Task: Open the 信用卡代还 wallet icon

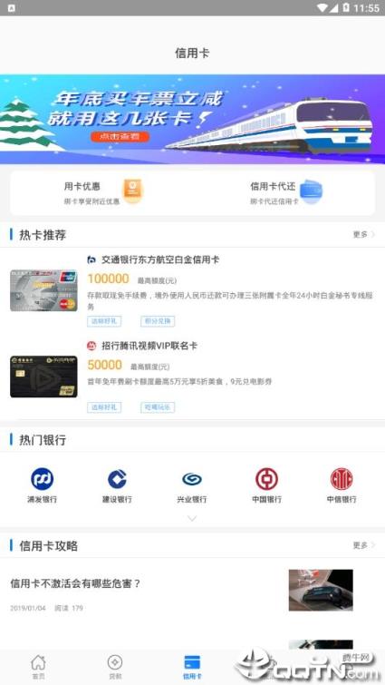Action: pos(312,191)
